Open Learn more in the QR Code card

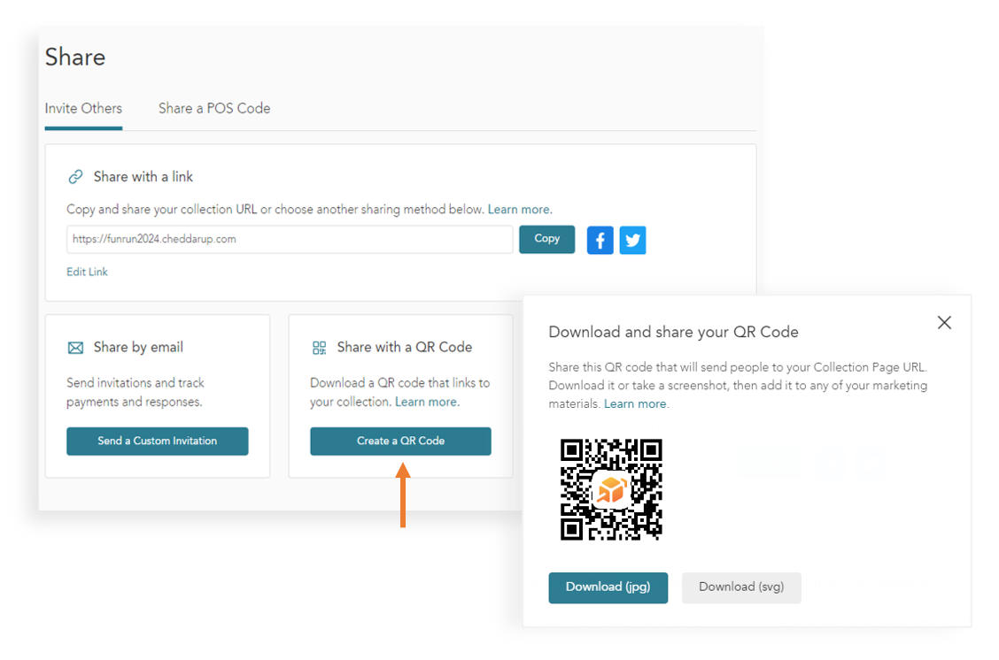(x=426, y=402)
